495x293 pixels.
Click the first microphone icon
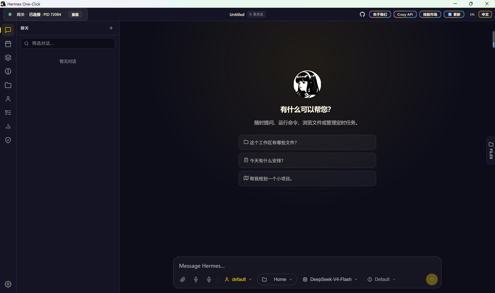pyautogui.click(x=196, y=279)
